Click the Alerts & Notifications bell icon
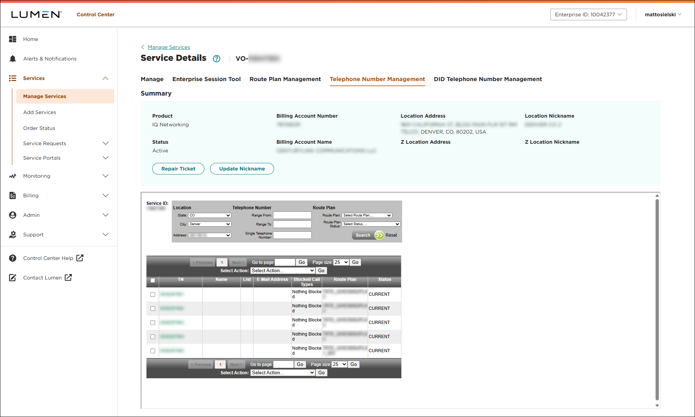Image resolution: width=695 pixels, height=417 pixels. (x=13, y=58)
